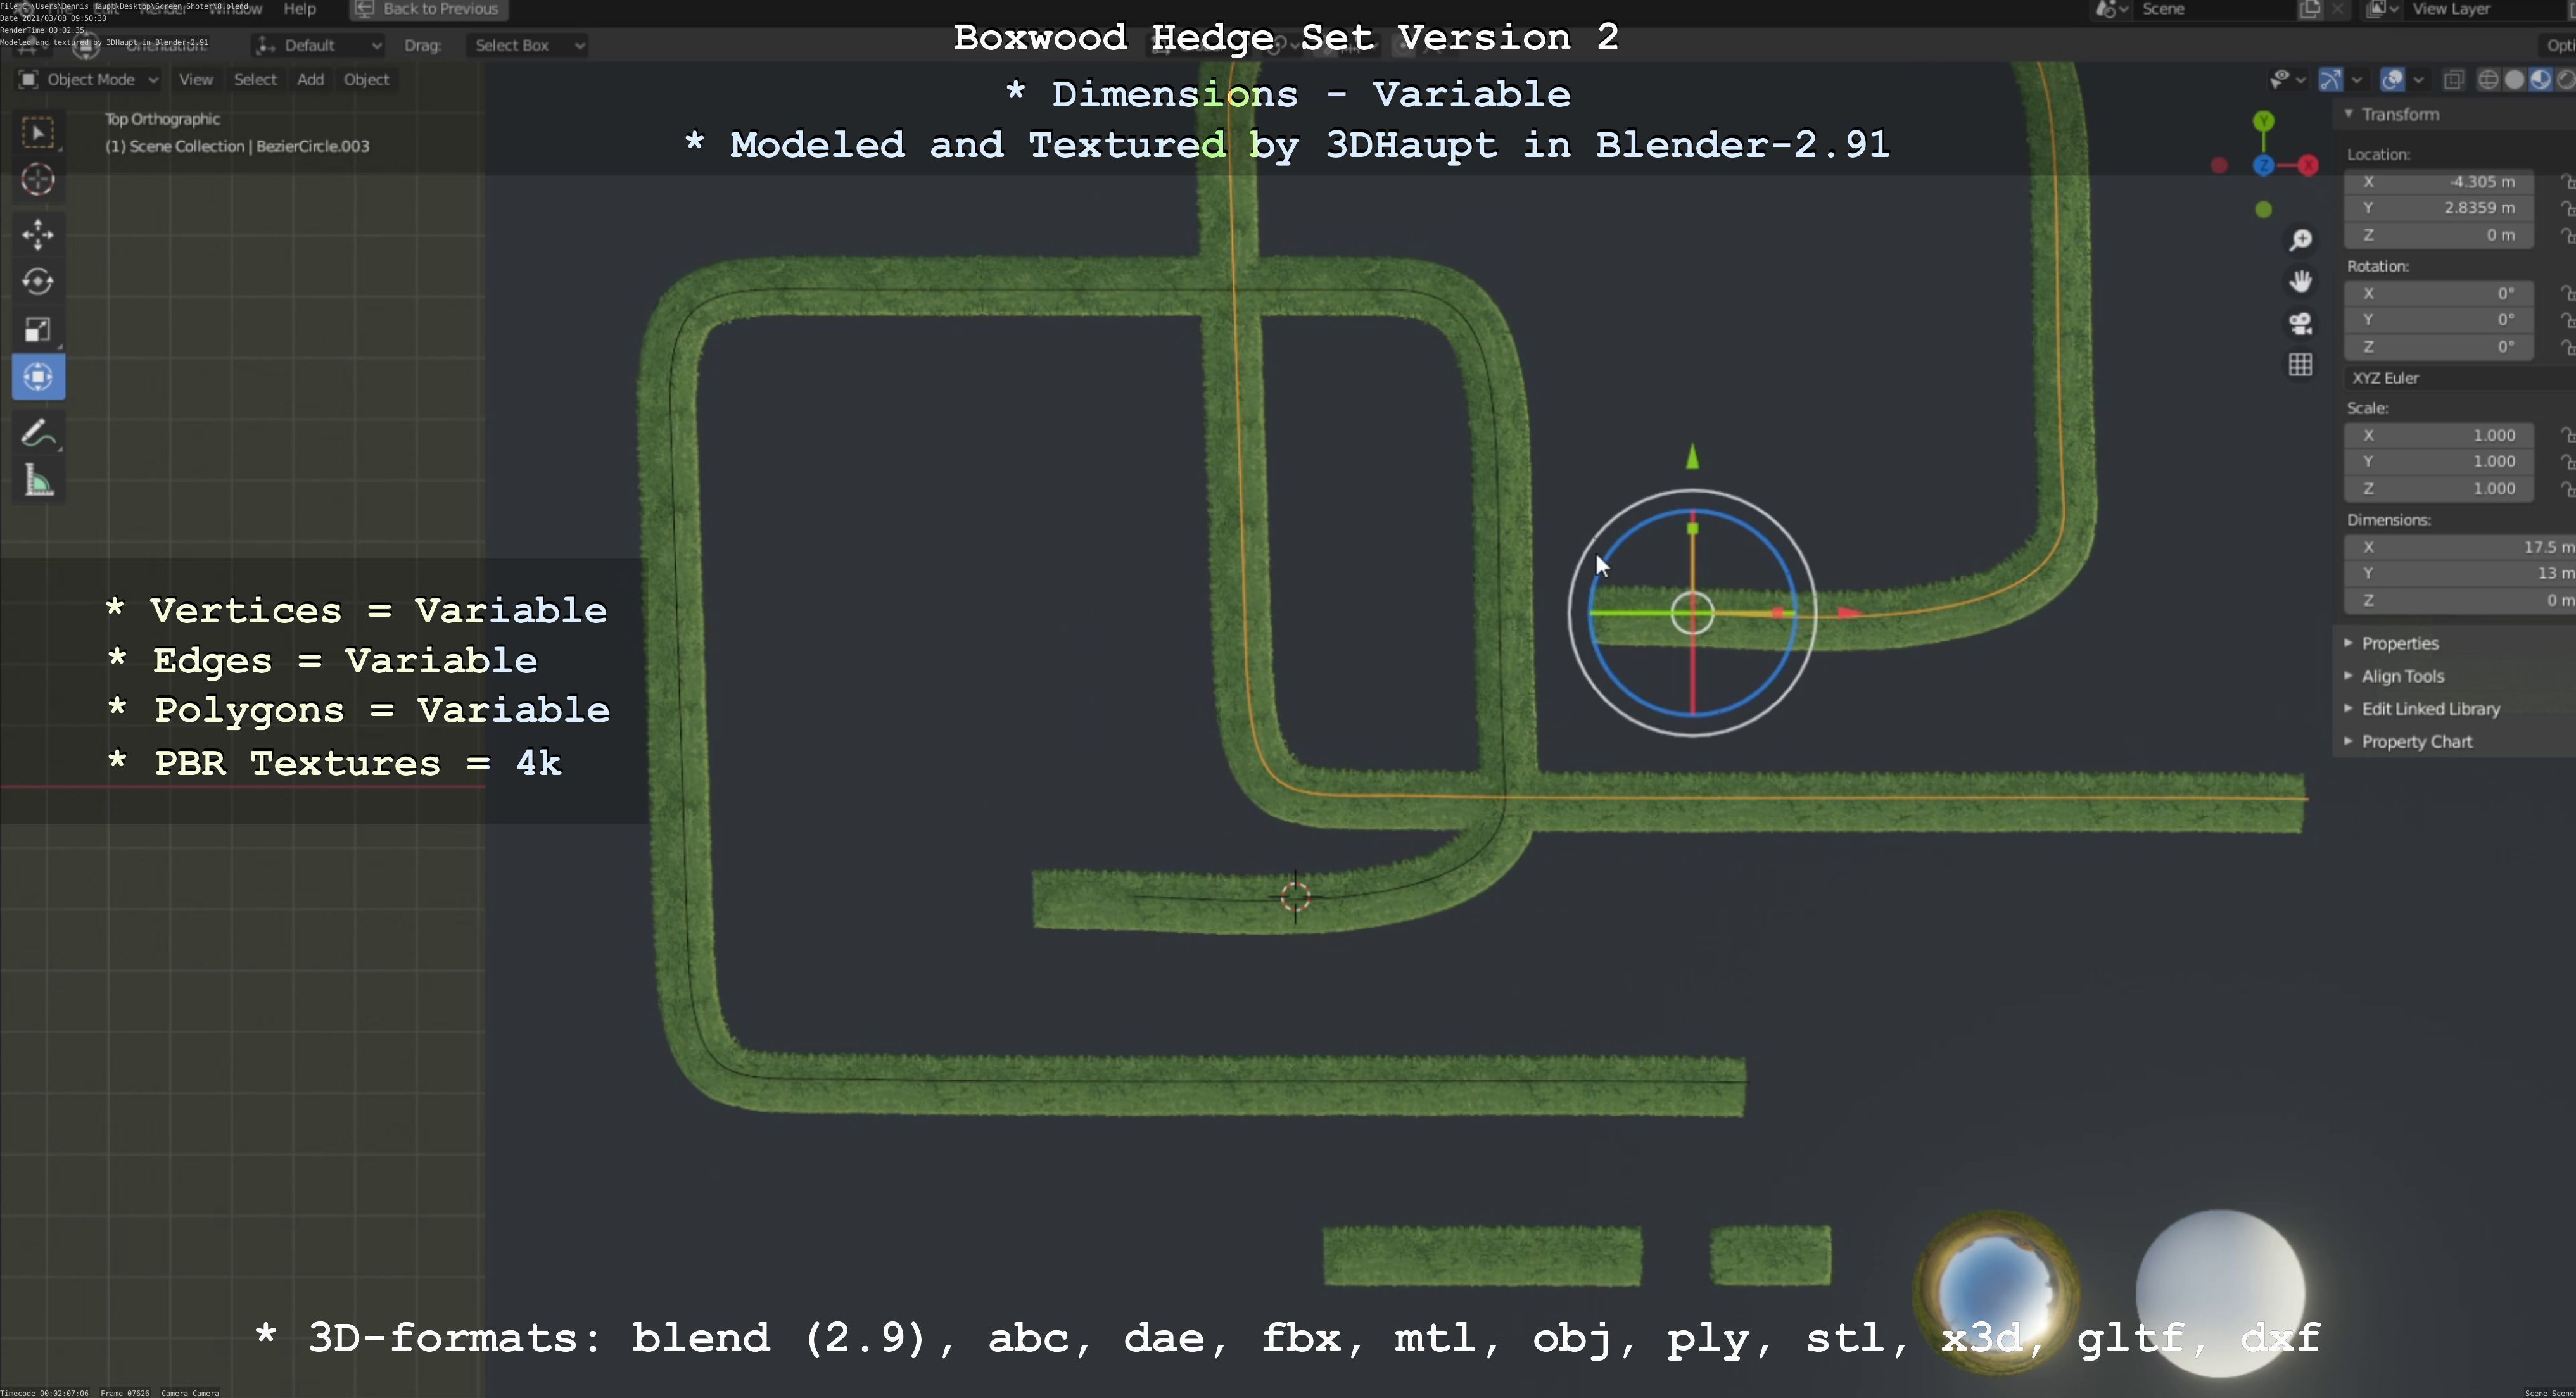The image size is (2576, 1398).
Task: Toggle show gizmo button
Action: (x=2331, y=80)
